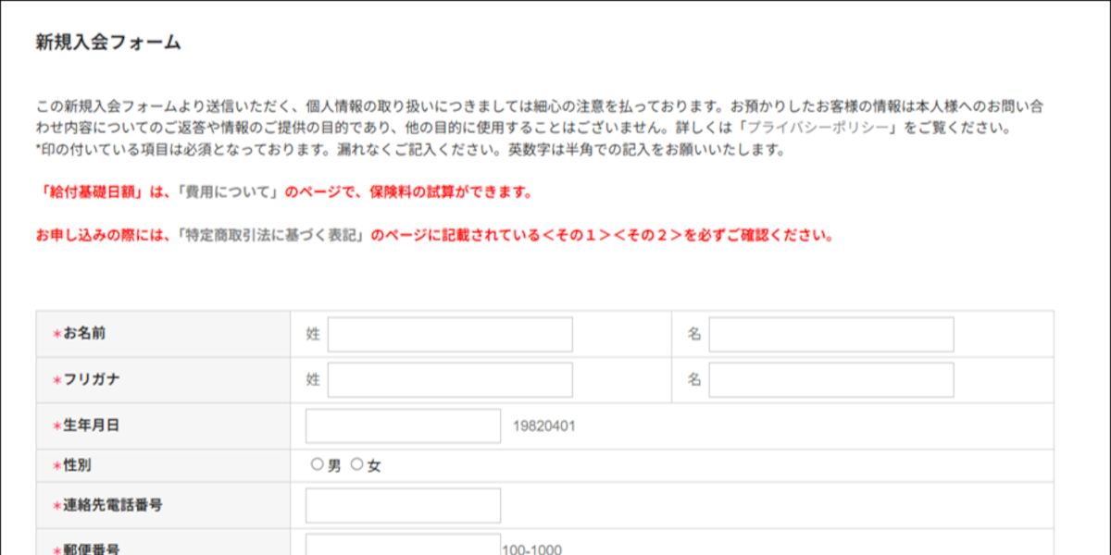Image resolution: width=1111 pixels, height=555 pixels.
Task: Click the フリガナ field label
Action: 91,380
